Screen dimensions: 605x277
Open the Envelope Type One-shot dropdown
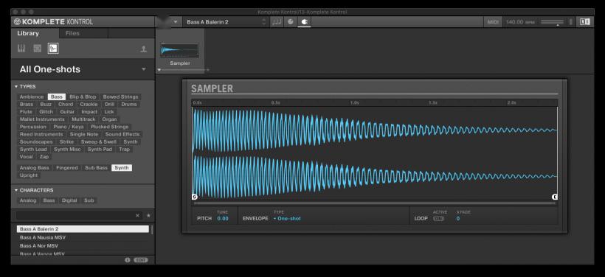click(287, 219)
